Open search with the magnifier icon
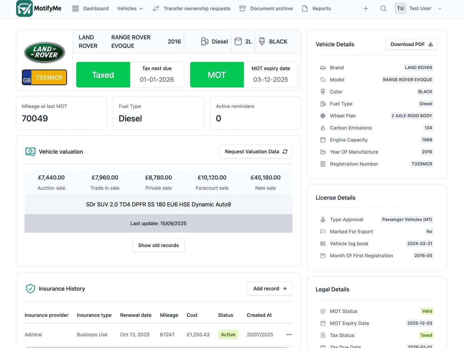Screen dimensions: 464x348 tap(383, 9)
